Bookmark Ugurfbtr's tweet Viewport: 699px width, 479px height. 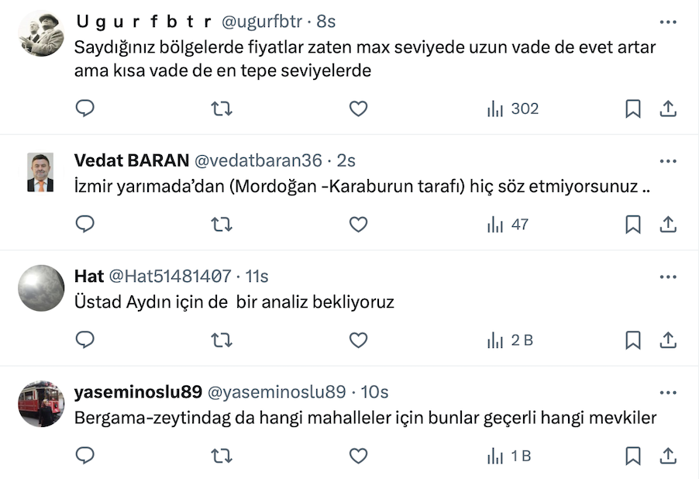coord(633,109)
